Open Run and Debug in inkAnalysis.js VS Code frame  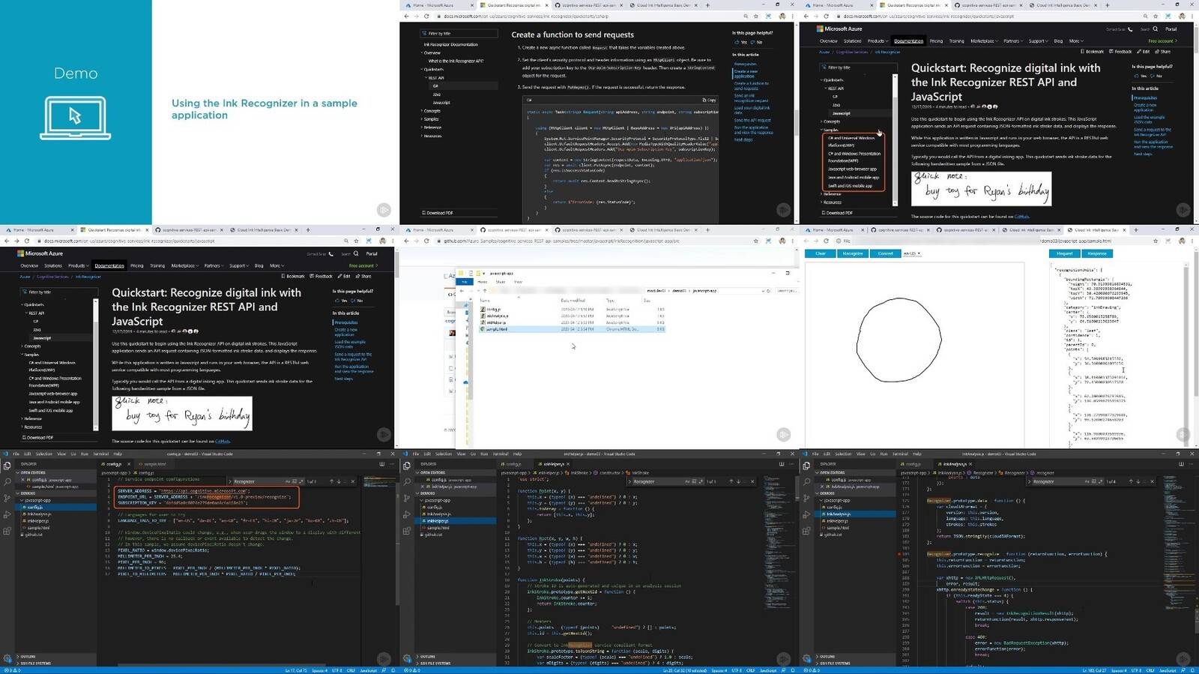coord(806,515)
